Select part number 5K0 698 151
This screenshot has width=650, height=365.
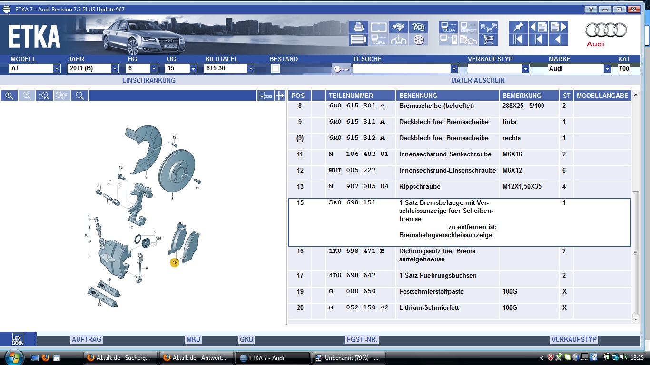(x=352, y=202)
